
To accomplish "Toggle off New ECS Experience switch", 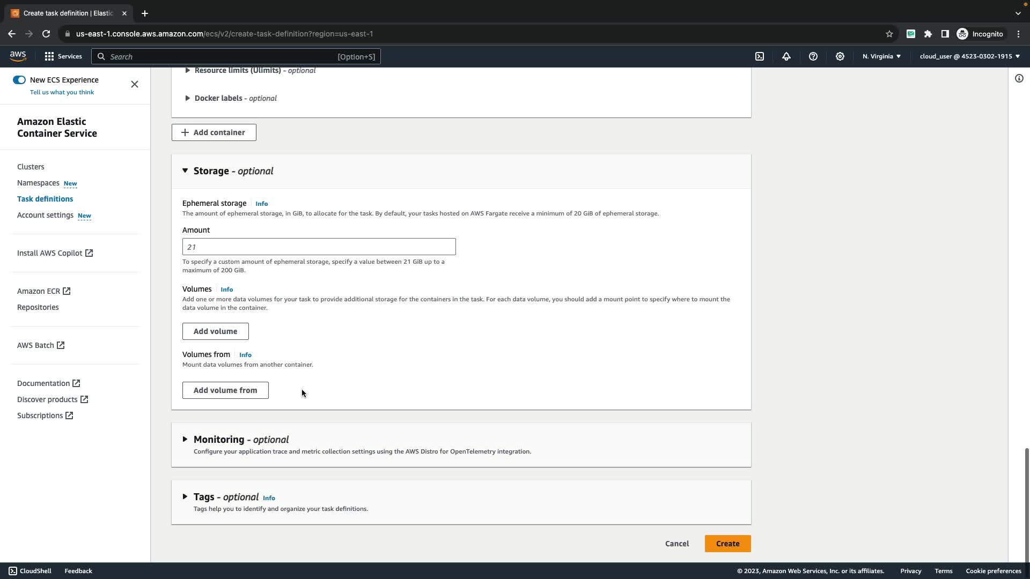I will [19, 80].
